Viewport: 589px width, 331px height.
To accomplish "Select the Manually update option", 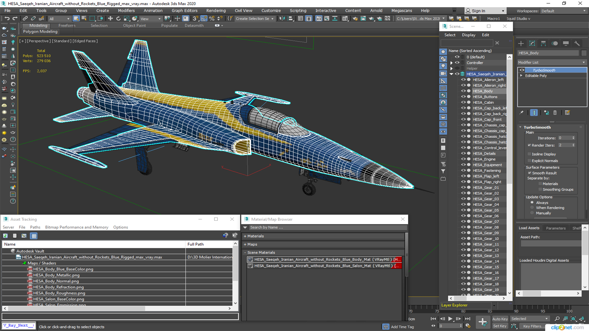I will pos(532,213).
